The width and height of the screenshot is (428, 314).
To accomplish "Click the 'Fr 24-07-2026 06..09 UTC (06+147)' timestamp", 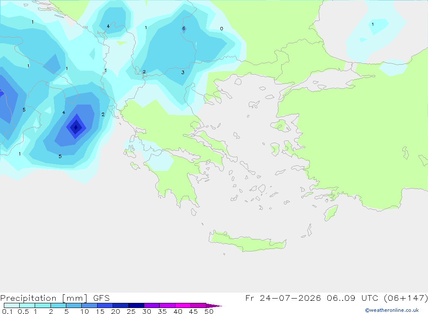I will (336, 298).
